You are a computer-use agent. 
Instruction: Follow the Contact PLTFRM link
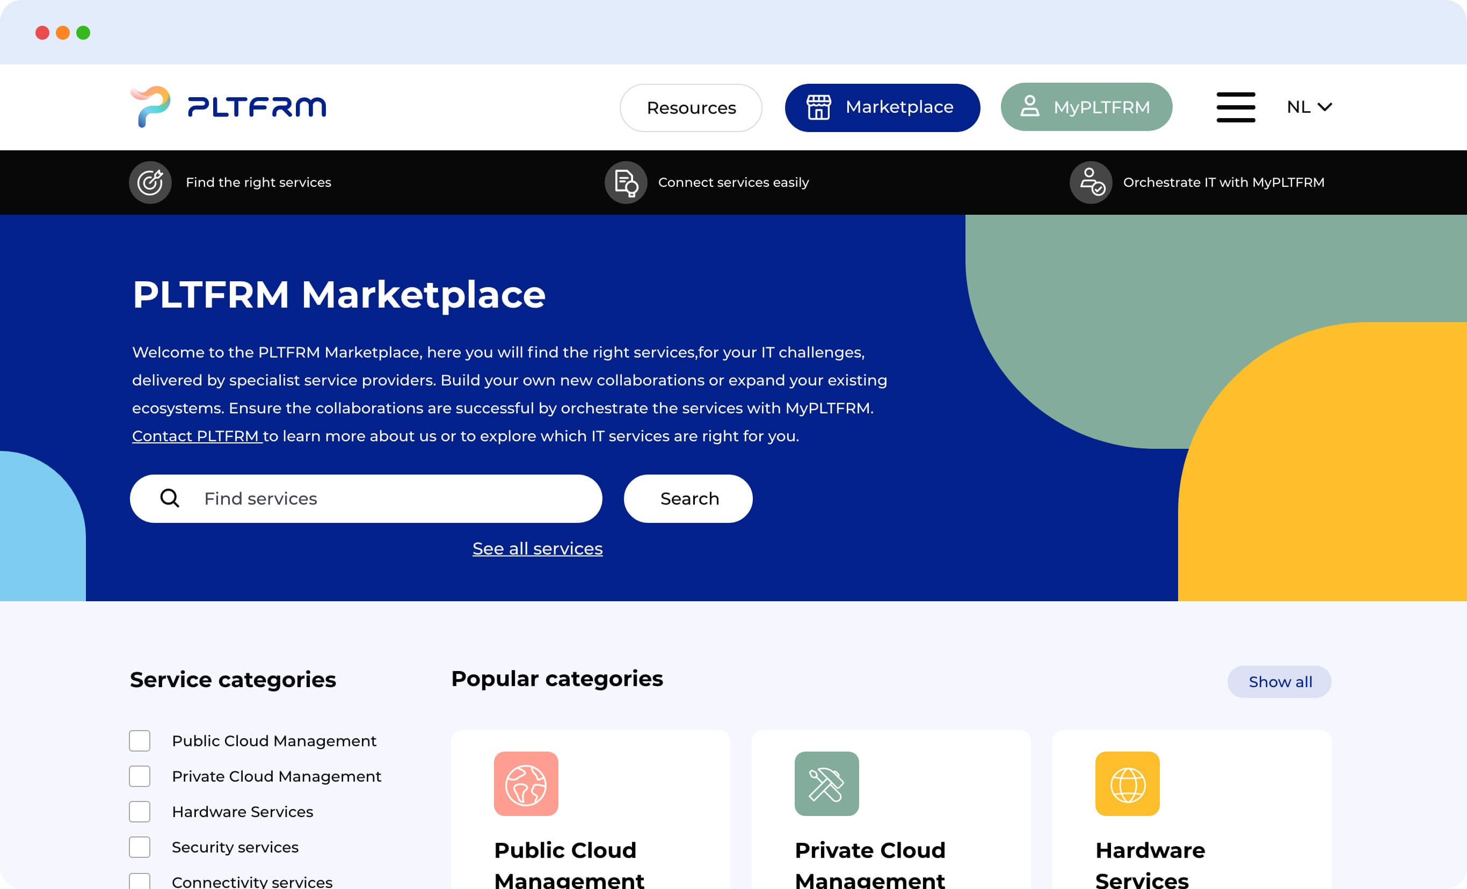[x=197, y=436]
